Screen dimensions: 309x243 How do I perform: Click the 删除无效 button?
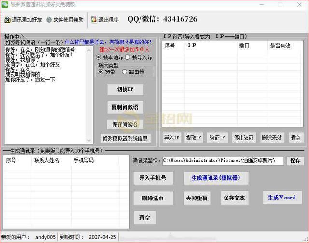click(x=272, y=138)
